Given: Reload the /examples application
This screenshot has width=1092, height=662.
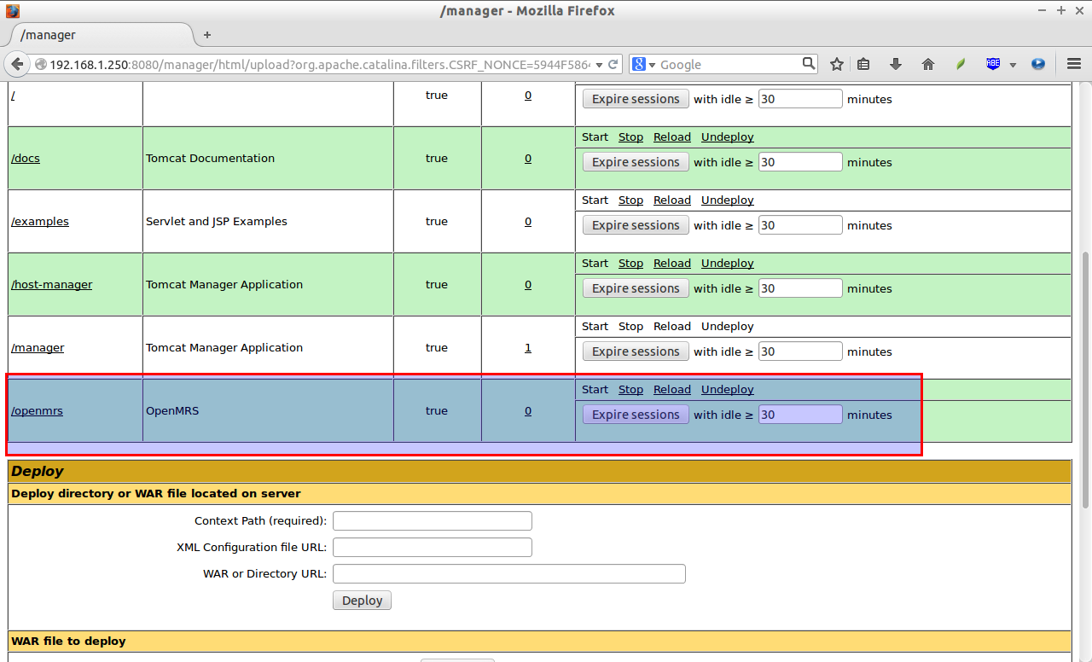Looking at the screenshot, I should [x=672, y=200].
